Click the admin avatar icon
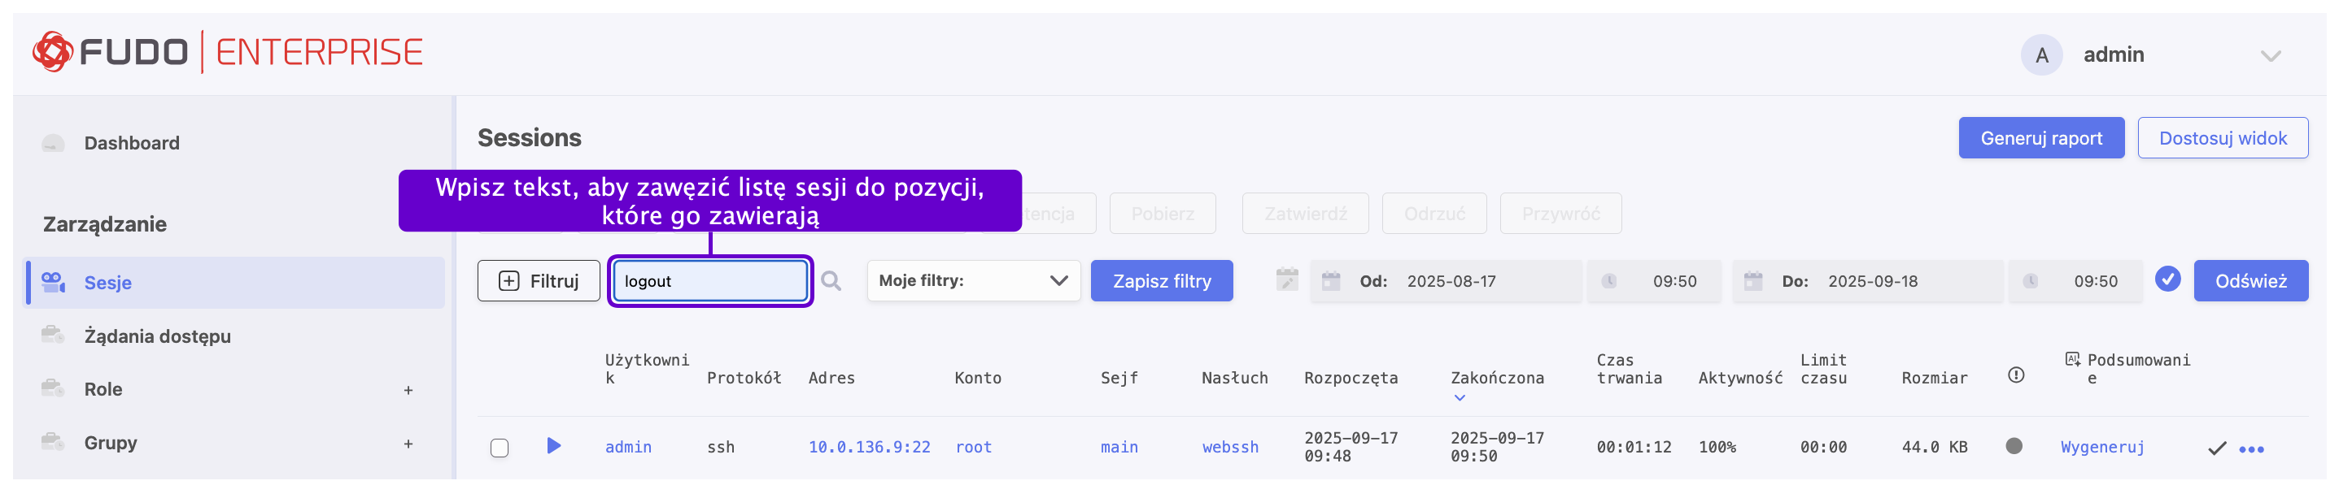The width and height of the screenshot is (2339, 498). [x=2040, y=55]
